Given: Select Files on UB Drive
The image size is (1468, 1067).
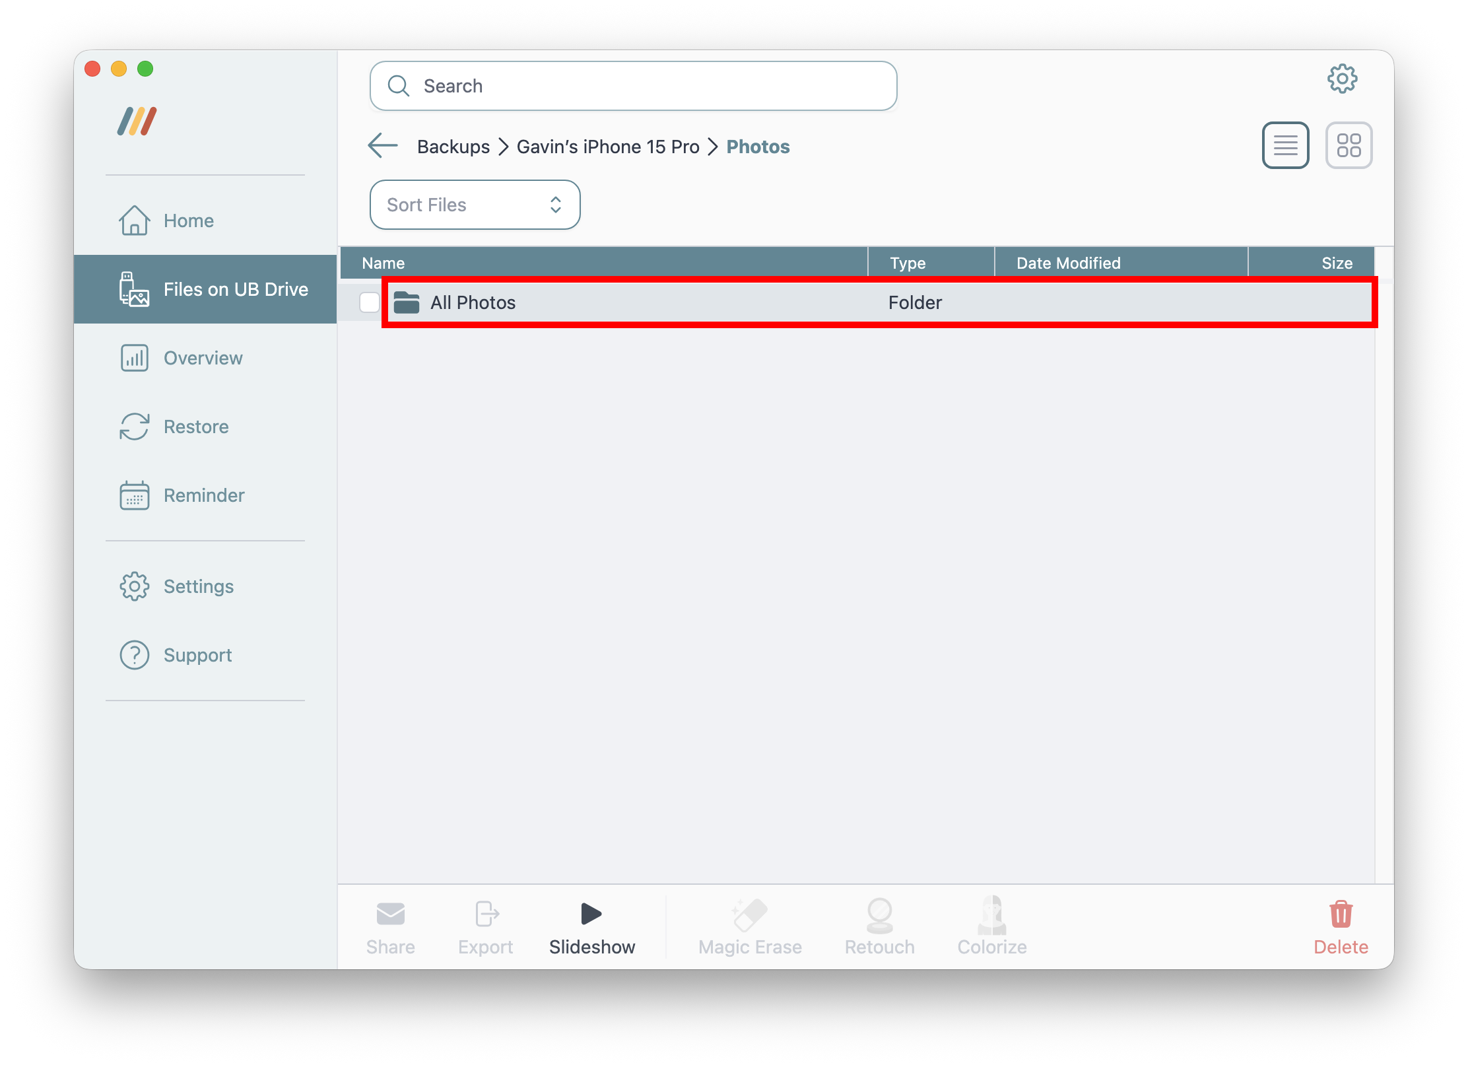Looking at the screenshot, I should pyautogui.click(x=205, y=289).
